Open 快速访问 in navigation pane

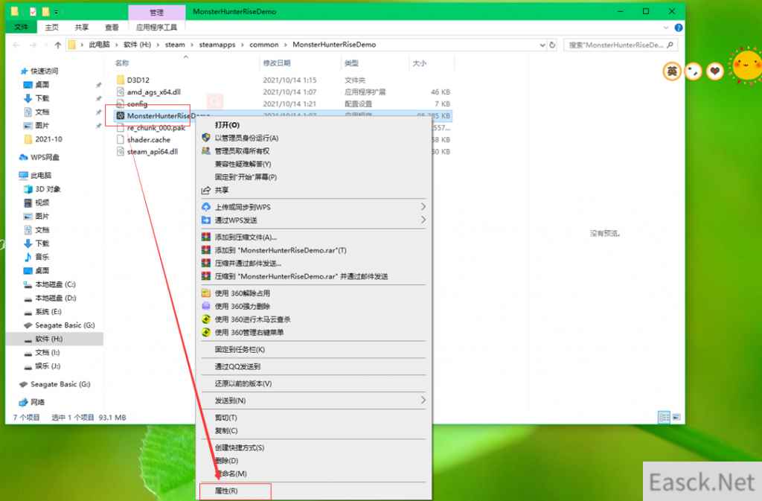pos(39,71)
